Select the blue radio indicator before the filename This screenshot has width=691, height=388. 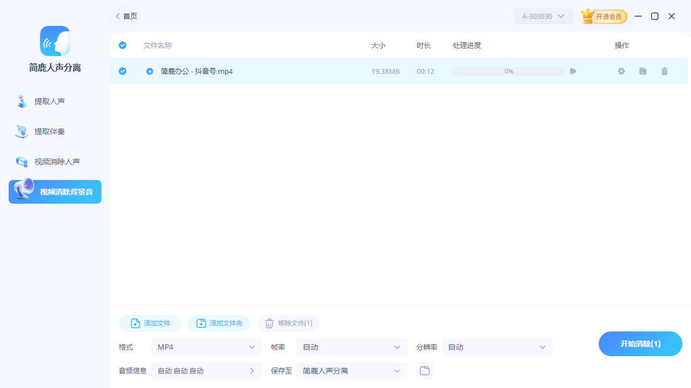coord(150,71)
